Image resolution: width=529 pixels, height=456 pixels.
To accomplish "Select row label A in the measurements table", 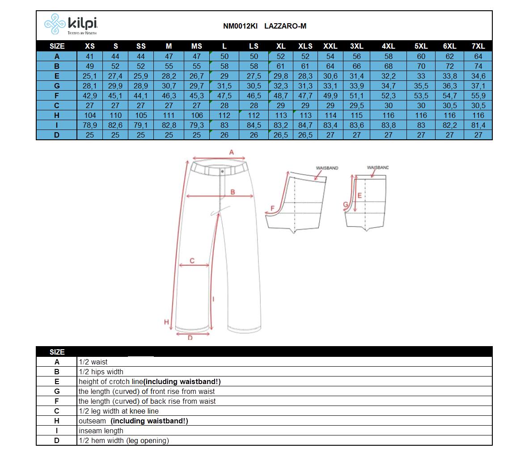I will point(57,56).
